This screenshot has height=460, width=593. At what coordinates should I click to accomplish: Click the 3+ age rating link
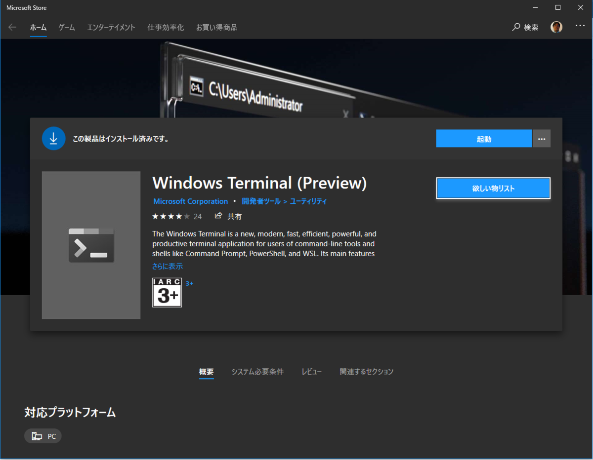click(189, 283)
